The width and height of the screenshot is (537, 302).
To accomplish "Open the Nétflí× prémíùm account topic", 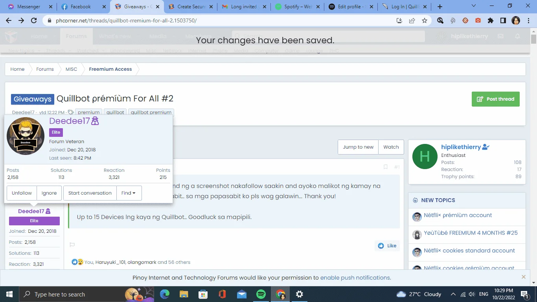I will tap(458, 215).
